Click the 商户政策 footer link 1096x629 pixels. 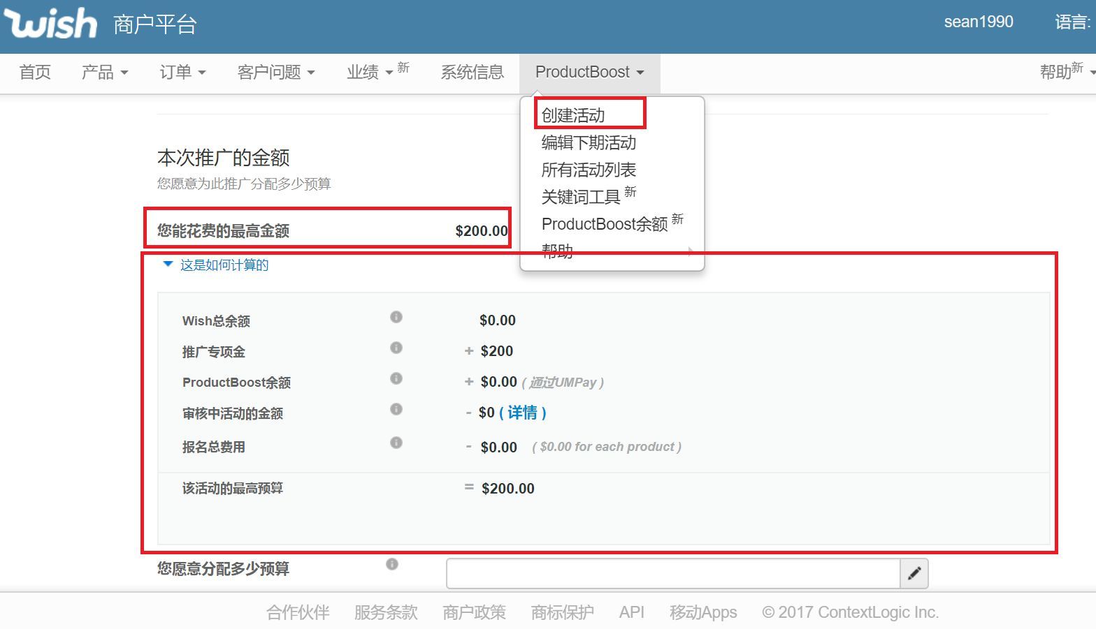point(474,612)
